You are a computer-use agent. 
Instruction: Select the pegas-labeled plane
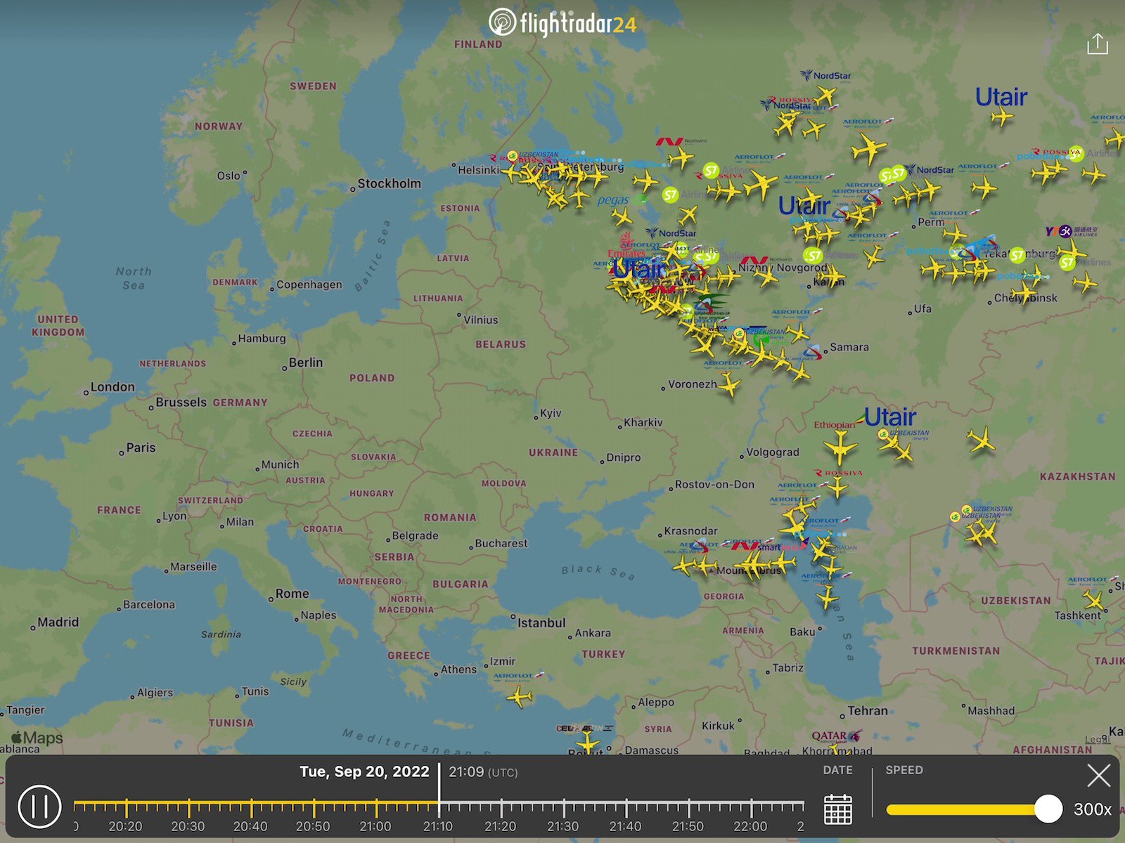[x=622, y=216]
